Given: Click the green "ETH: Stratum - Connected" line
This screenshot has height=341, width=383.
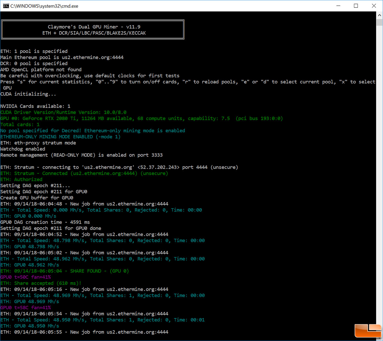Looking at the screenshot, I should (x=84, y=173).
